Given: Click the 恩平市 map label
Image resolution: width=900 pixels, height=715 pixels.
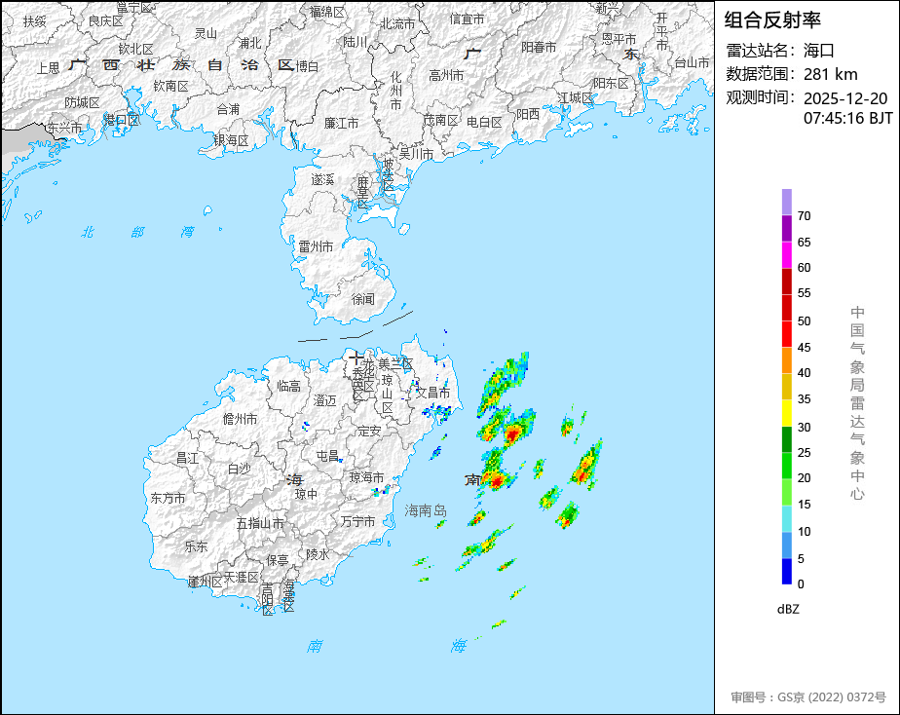Looking at the screenshot, I should [619, 38].
